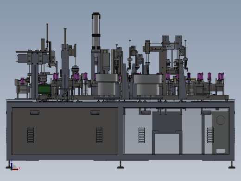The width and height of the screenshot is (241, 181).
Task: Click the red X axis of the orientation triad
Action: 15,169
